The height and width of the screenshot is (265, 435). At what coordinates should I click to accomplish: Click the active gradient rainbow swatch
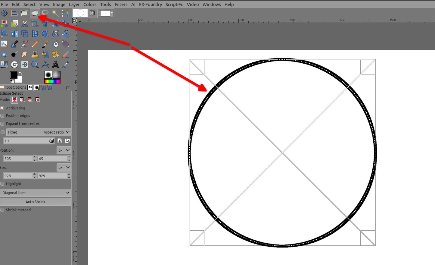point(52,81)
